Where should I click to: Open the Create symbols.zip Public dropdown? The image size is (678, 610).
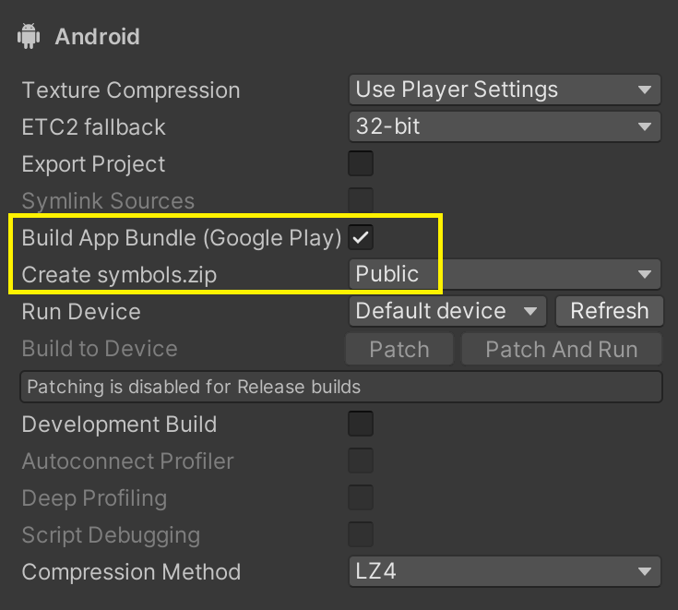pyautogui.click(x=505, y=274)
